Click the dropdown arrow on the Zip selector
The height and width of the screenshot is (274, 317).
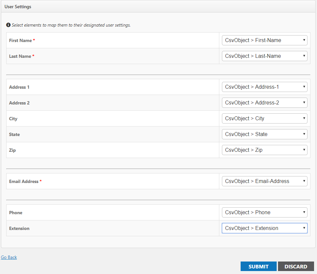[x=303, y=150]
